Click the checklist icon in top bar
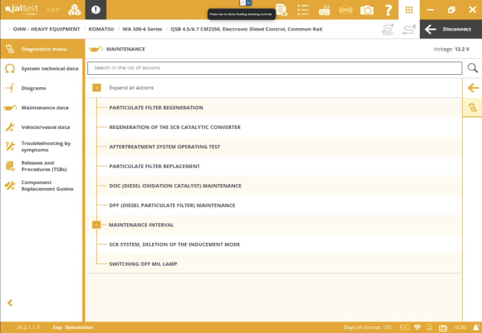The width and height of the screenshot is (482, 333). [303, 10]
